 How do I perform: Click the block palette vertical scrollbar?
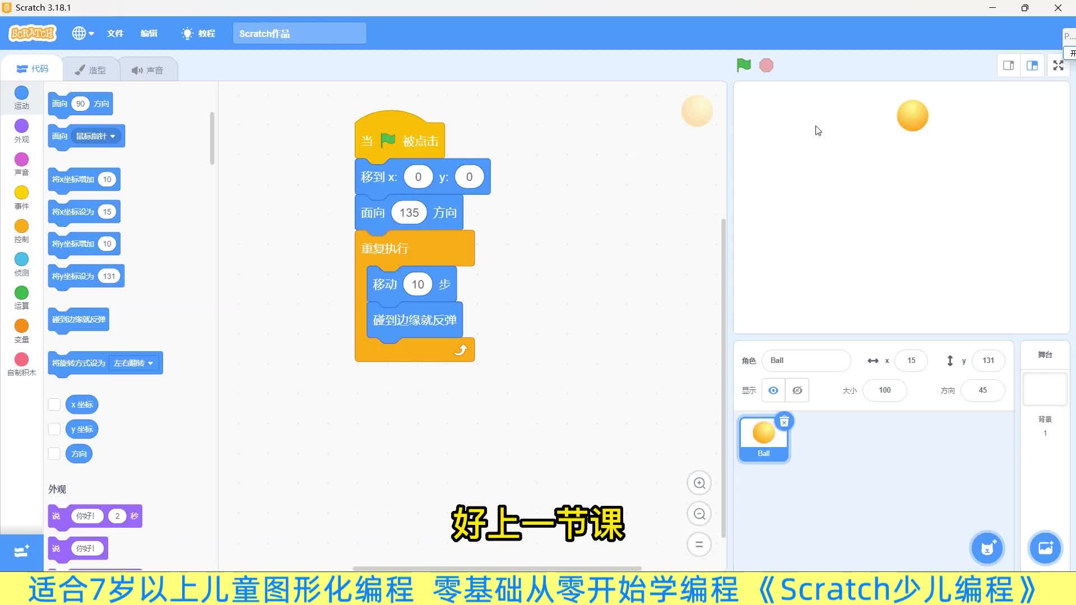click(212, 138)
